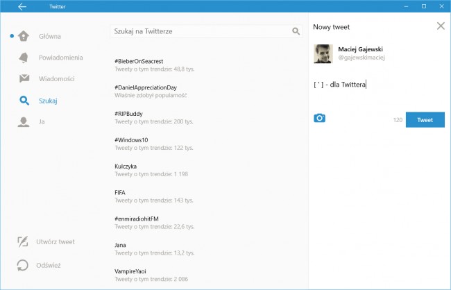Open the FIFA trend
This screenshot has height=290, width=451.
pyautogui.click(x=120, y=192)
